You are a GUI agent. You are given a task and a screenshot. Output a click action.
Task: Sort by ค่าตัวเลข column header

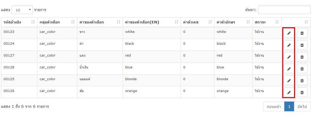pos(197,22)
